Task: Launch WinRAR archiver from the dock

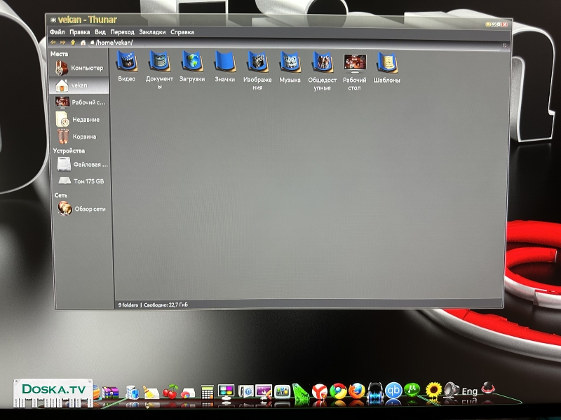Action: [110, 393]
